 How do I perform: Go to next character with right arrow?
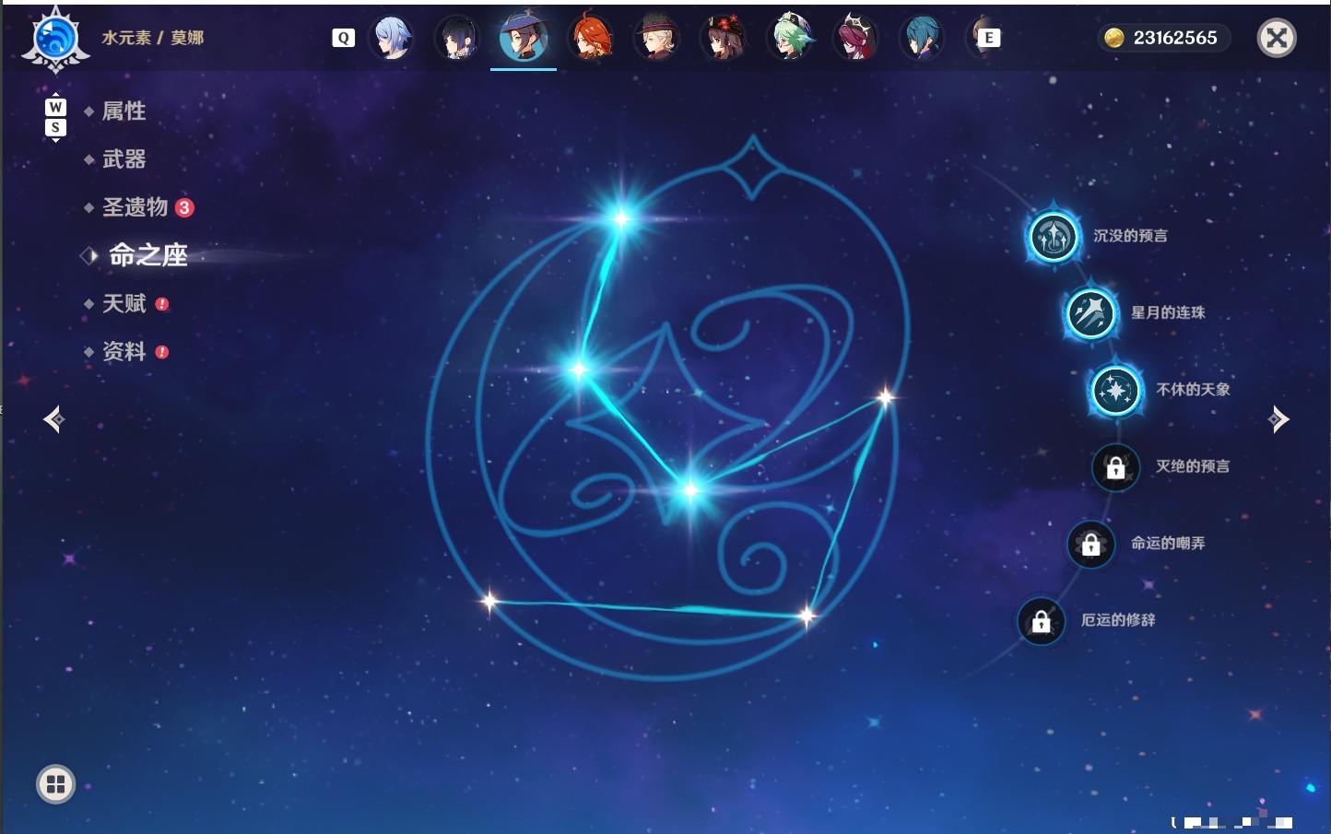point(1278,419)
